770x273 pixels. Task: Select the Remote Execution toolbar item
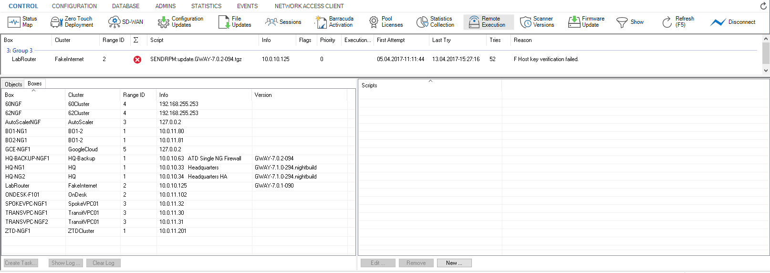coord(489,22)
